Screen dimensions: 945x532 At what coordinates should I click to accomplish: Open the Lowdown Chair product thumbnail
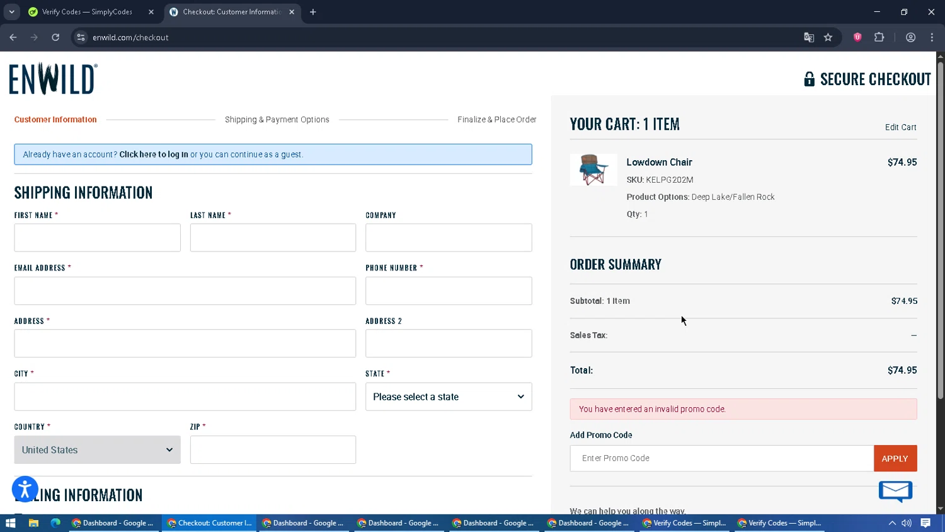click(x=593, y=170)
